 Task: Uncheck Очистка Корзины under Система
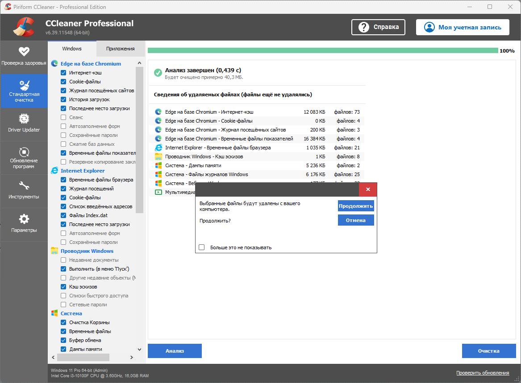[x=63, y=322]
